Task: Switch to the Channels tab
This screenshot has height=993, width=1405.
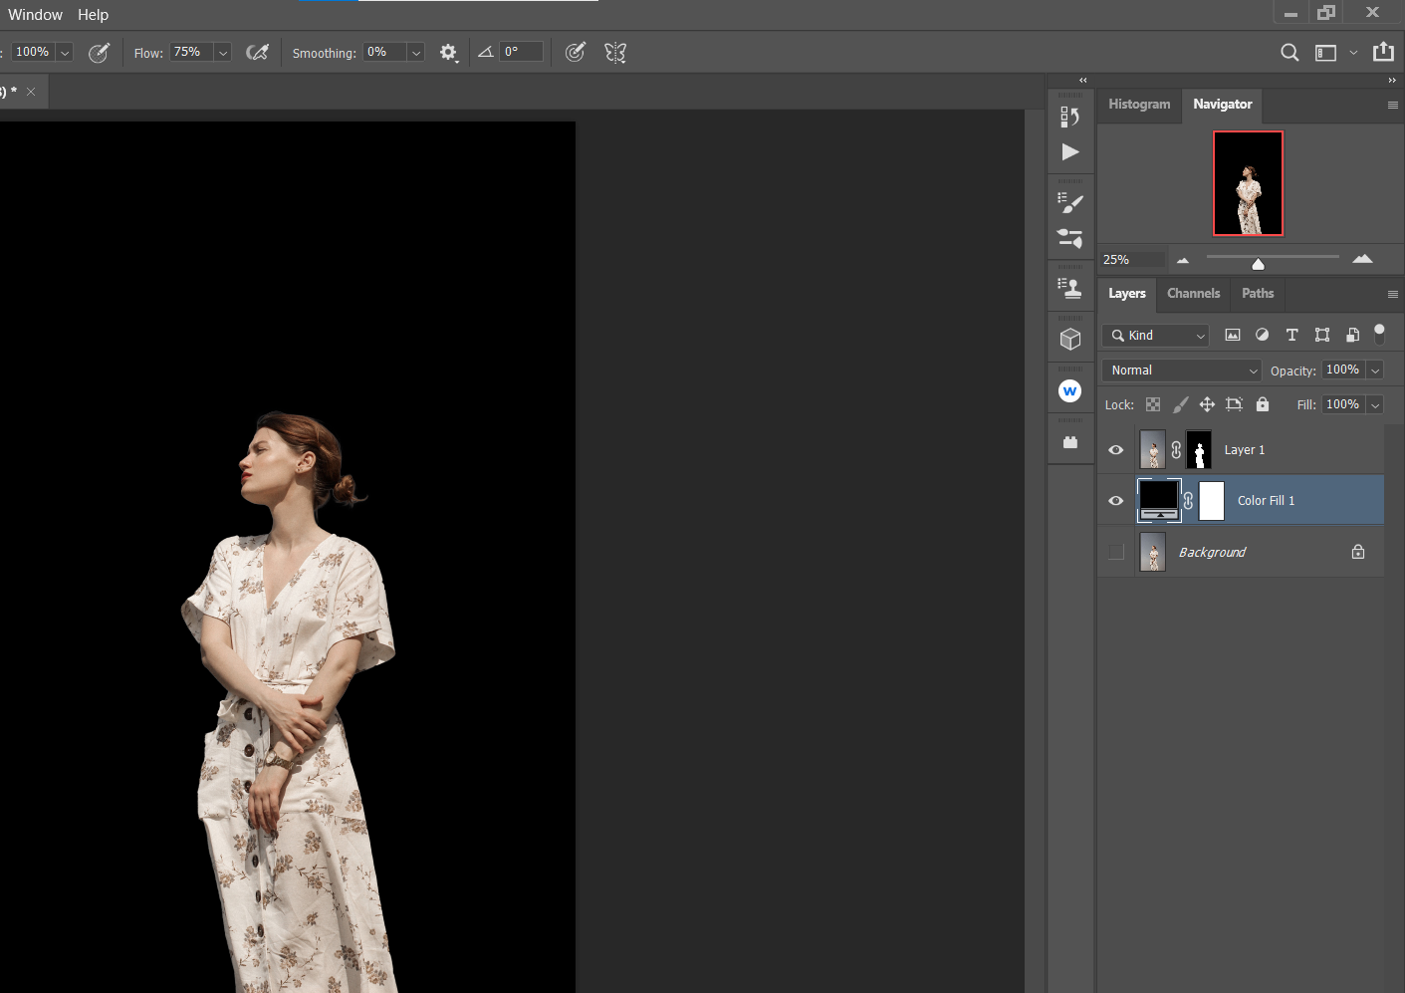Action: tap(1193, 294)
